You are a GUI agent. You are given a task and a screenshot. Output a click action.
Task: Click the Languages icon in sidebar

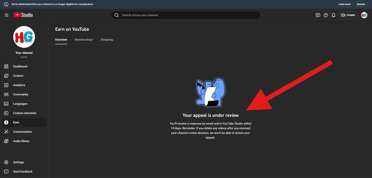click(6, 104)
